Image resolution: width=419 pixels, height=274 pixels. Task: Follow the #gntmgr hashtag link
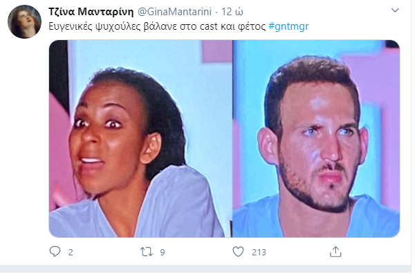(288, 26)
